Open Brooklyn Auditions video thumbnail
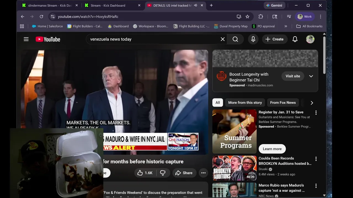Viewport: 353px width, 198px height. pyautogui.click(x=234, y=168)
